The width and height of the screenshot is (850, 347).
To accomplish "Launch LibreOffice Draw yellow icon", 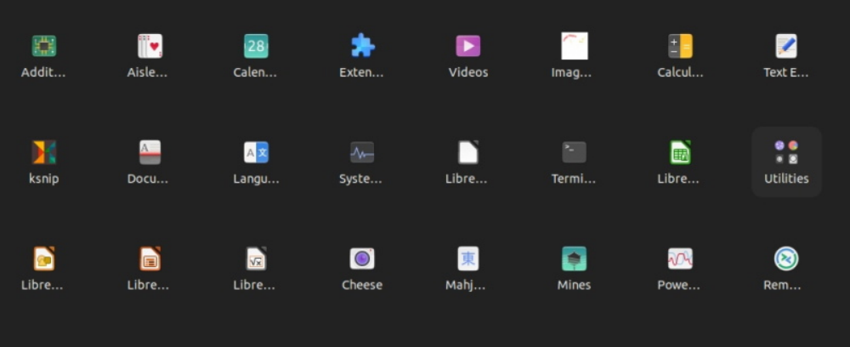I will 44,259.
